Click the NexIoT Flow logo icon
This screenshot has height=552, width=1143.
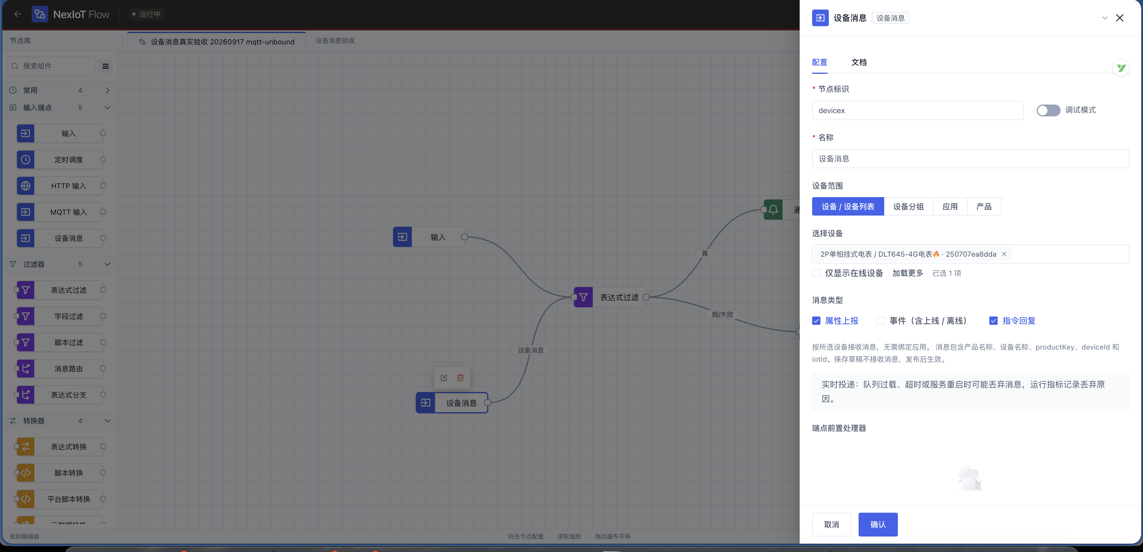[40, 14]
